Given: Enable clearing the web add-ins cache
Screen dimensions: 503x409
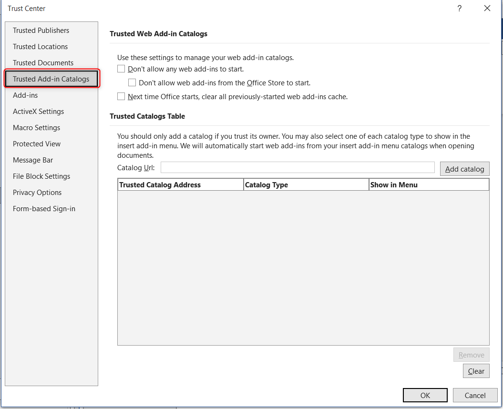Looking at the screenshot, I should coord(121,96).
